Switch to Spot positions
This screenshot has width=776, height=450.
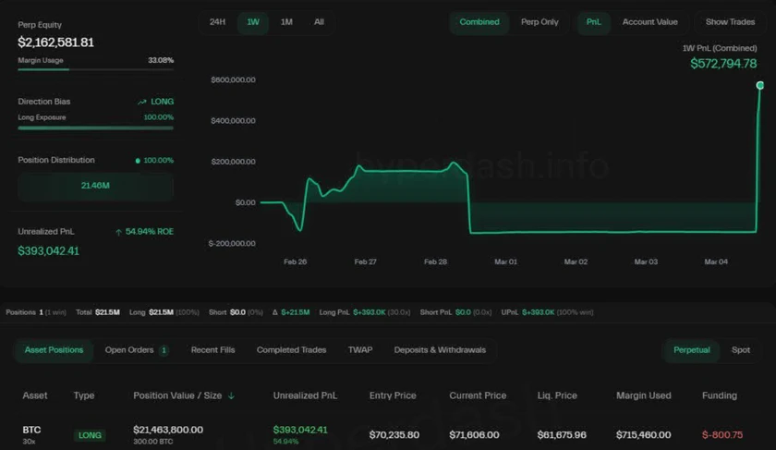point(741,350)
